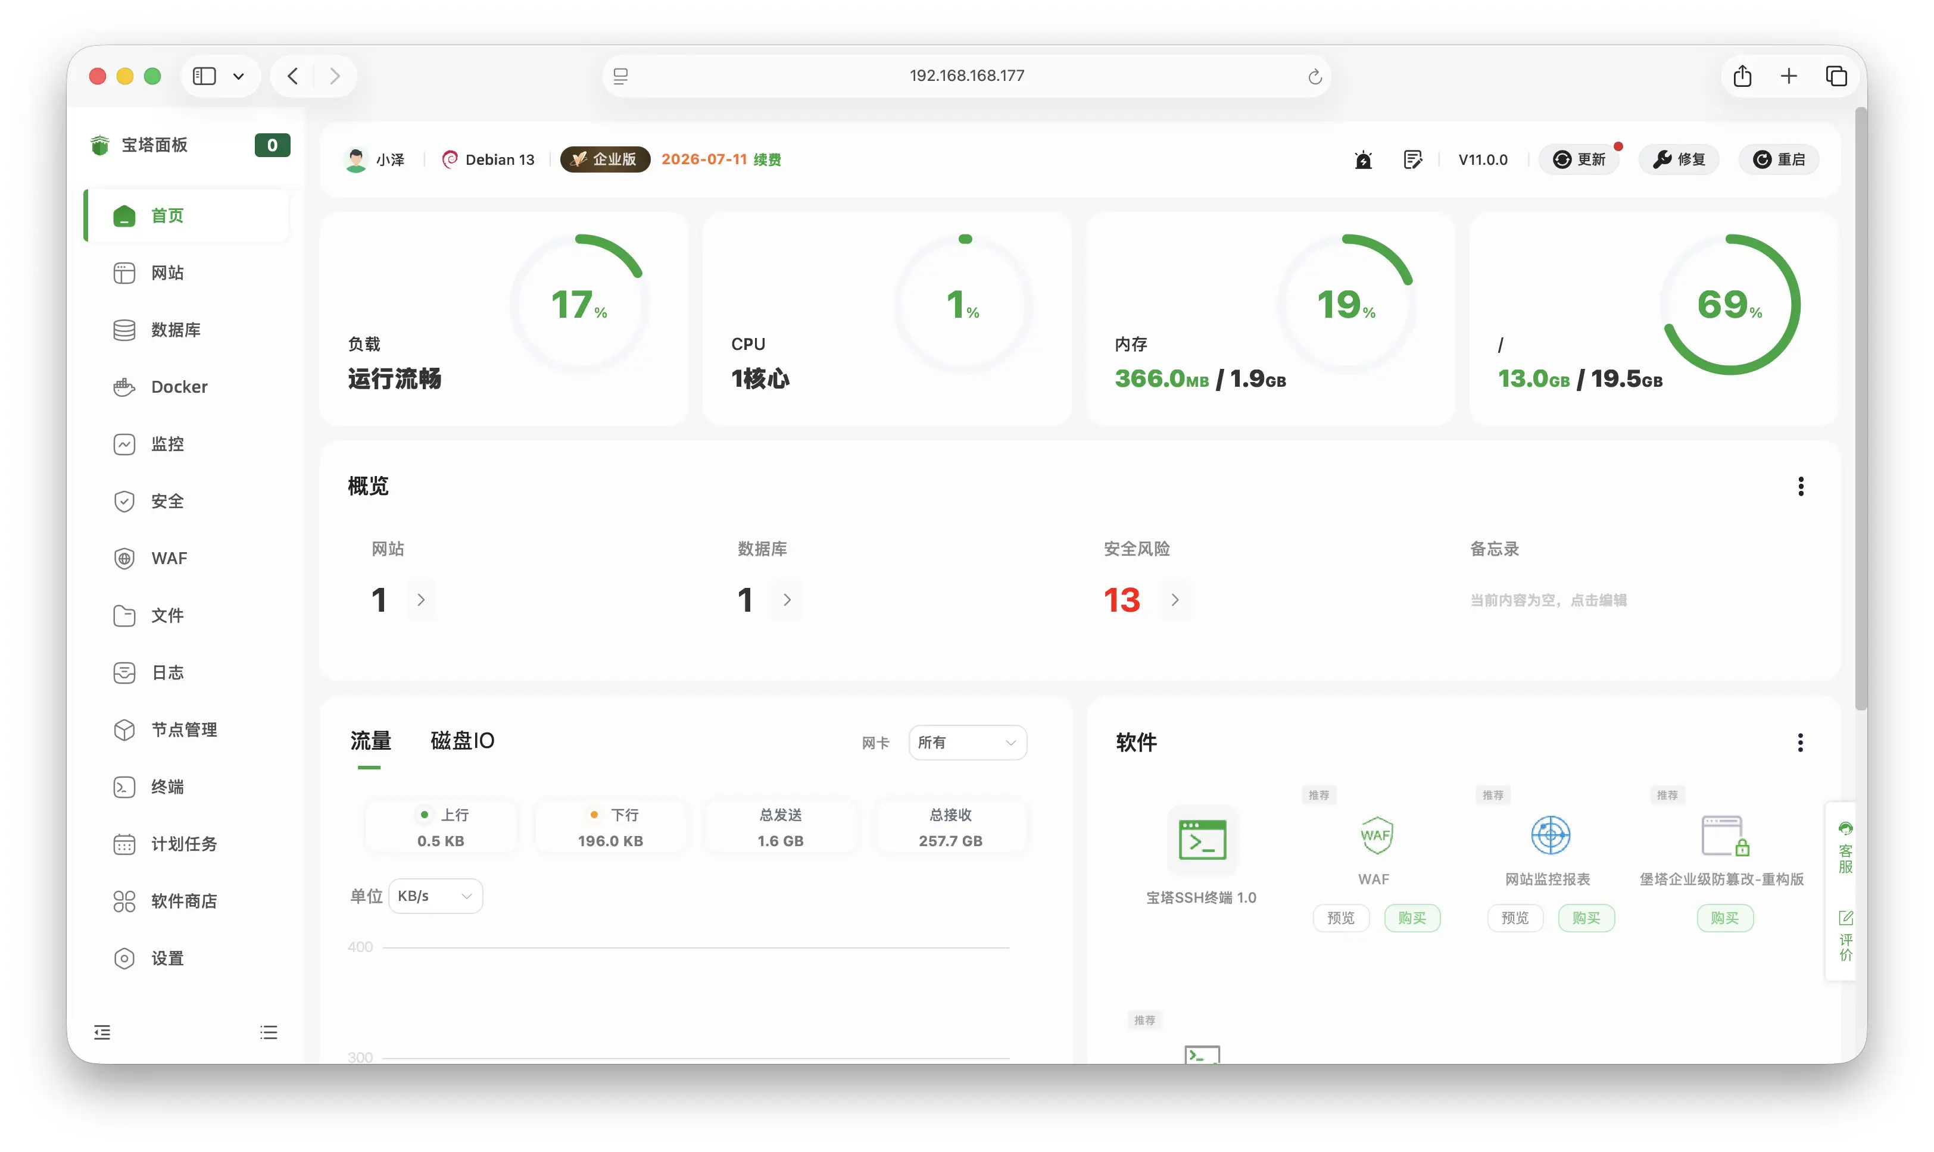Open the WAF panel from the sidebar
The height and width of the screenshot is (1152, 1934).
tap(169, 558)
